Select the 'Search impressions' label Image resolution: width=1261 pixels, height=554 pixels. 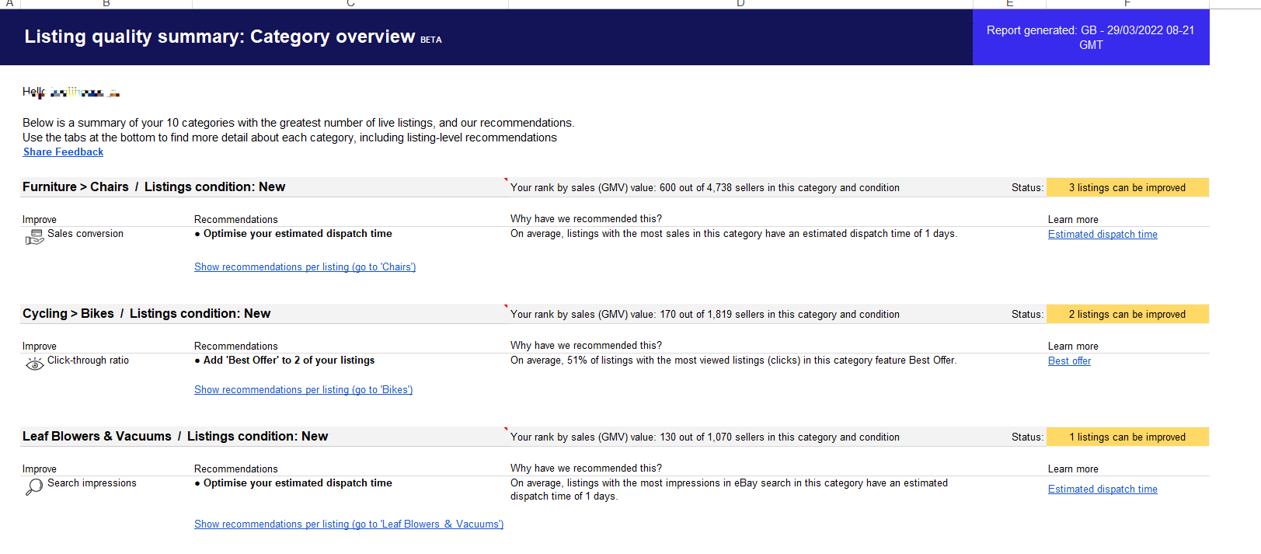point(92,483)
